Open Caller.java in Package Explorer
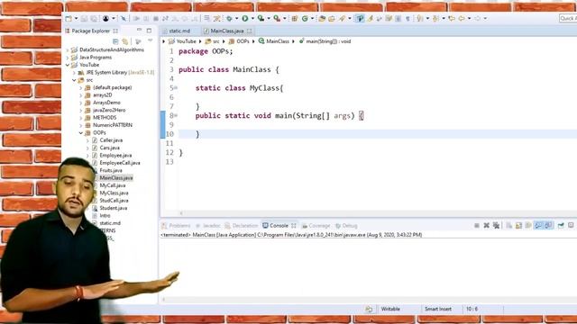The image size is (577, 324). point(111,140)
